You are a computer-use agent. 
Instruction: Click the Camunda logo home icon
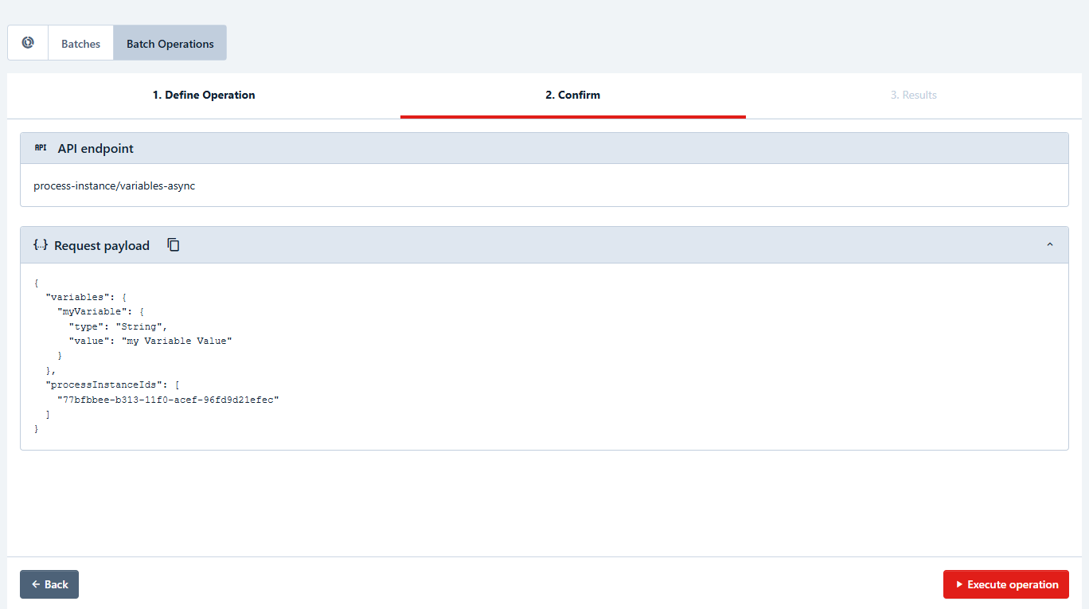(x=28, y=43)
